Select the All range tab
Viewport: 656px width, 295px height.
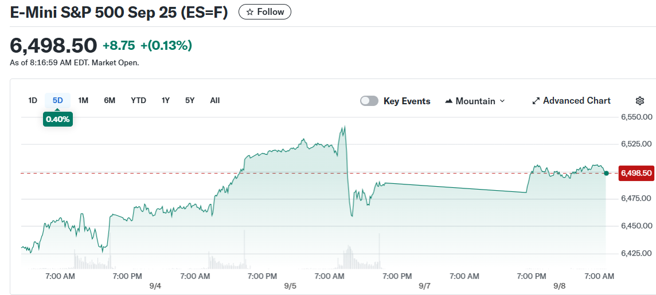tap(215, 100)
